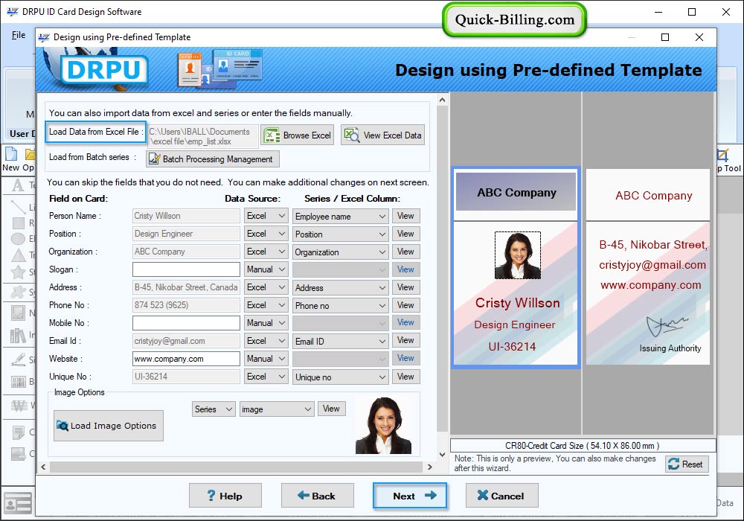Click the Mobile No input field
This screenshot has height=521, width=744.
pyautogui.click(x=186, y=323)
